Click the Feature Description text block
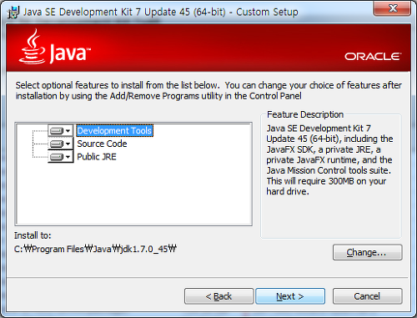Viewport: 417px width, 318px height. [329, 160]
